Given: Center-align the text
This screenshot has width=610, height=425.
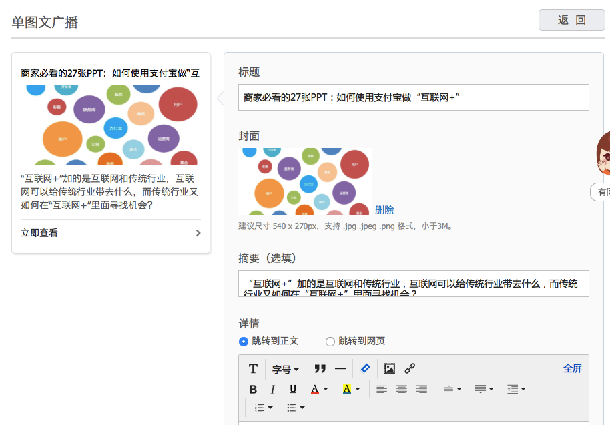Looking at the screenshot, I should pyautogui.click(x=402, y=389).
